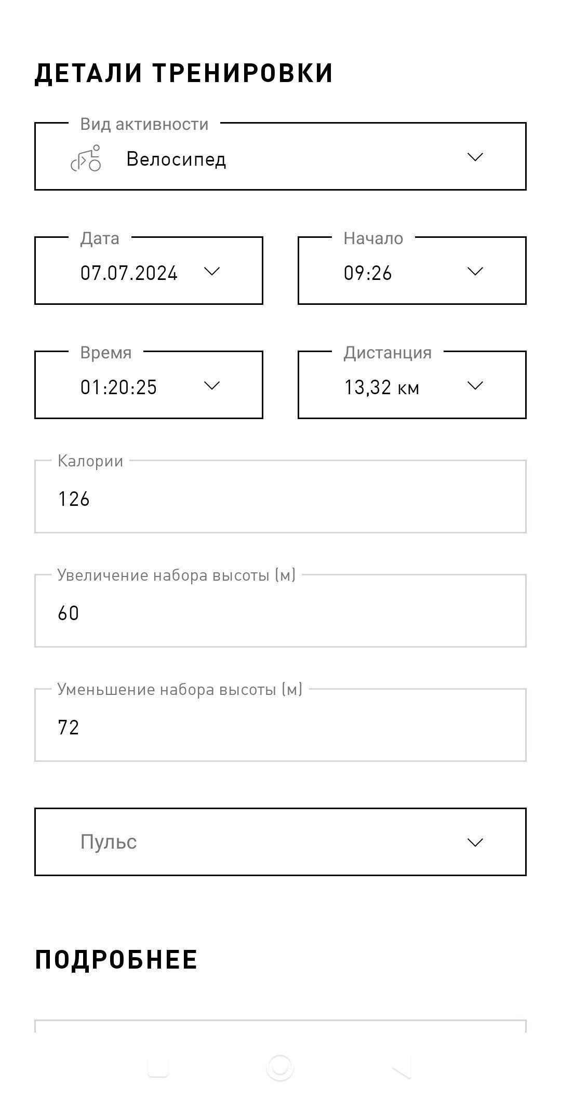Image resolution: width=561 pixels, height=1100 pixels.
Task: Open the Дата picker chevron
Action: [212, 271]
